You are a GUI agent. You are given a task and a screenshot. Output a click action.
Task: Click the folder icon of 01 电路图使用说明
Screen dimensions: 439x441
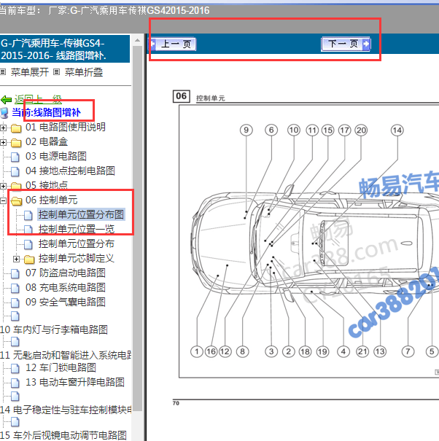pos(16,128)
